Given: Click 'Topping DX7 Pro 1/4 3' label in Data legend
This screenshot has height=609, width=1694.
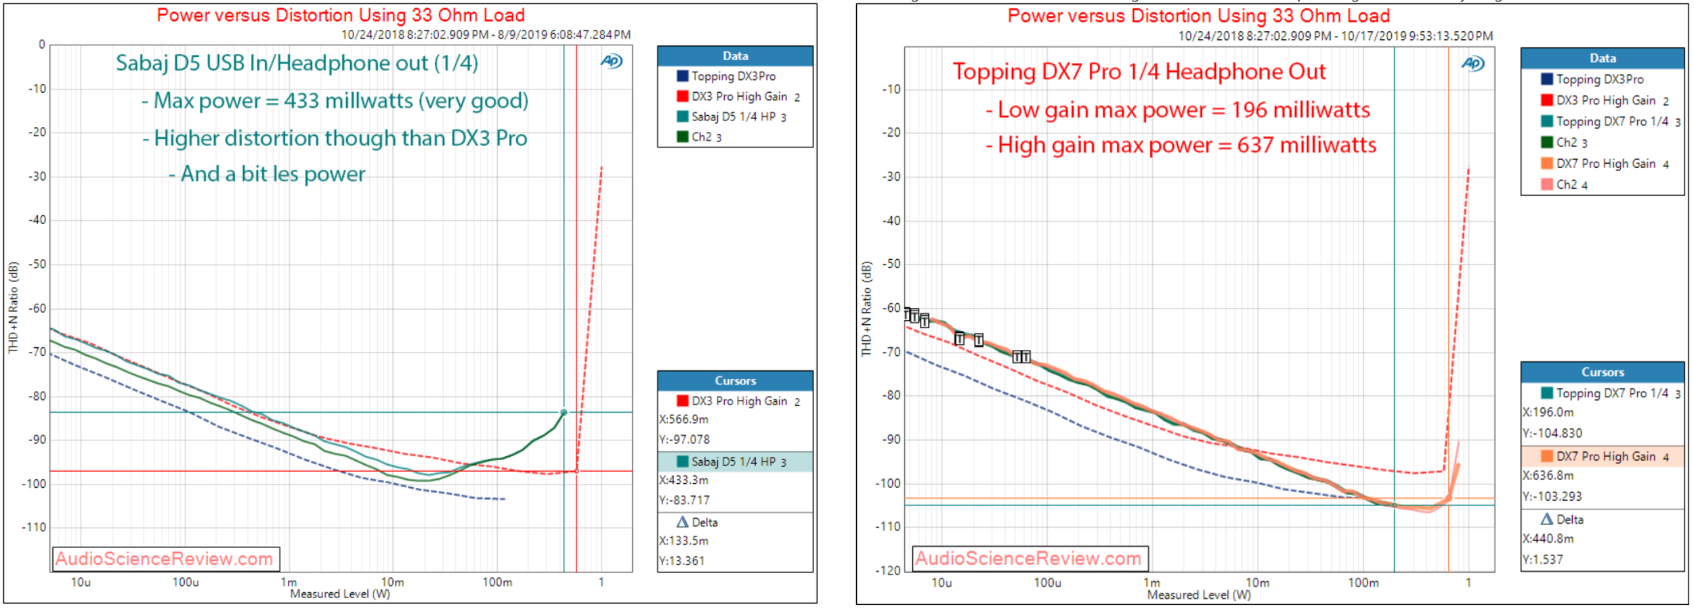Looking at the screenshot, I should (x=1618, y=121).
